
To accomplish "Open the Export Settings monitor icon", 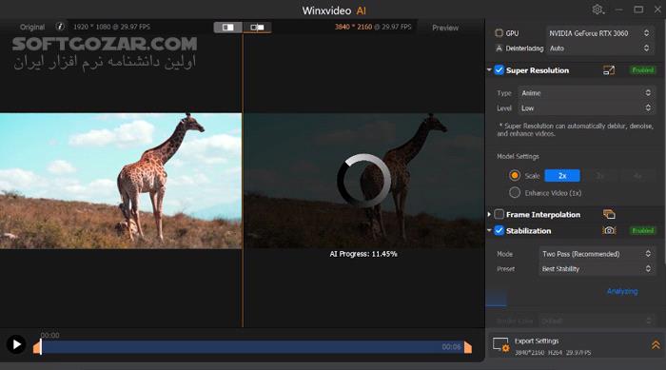I will (x=500, y=344).
